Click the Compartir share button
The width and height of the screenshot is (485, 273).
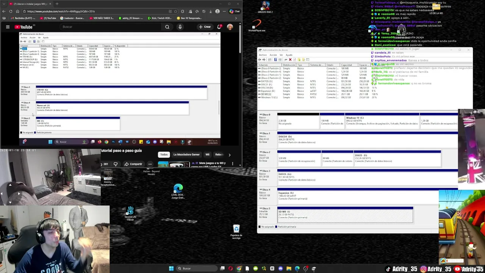(133, 164)
